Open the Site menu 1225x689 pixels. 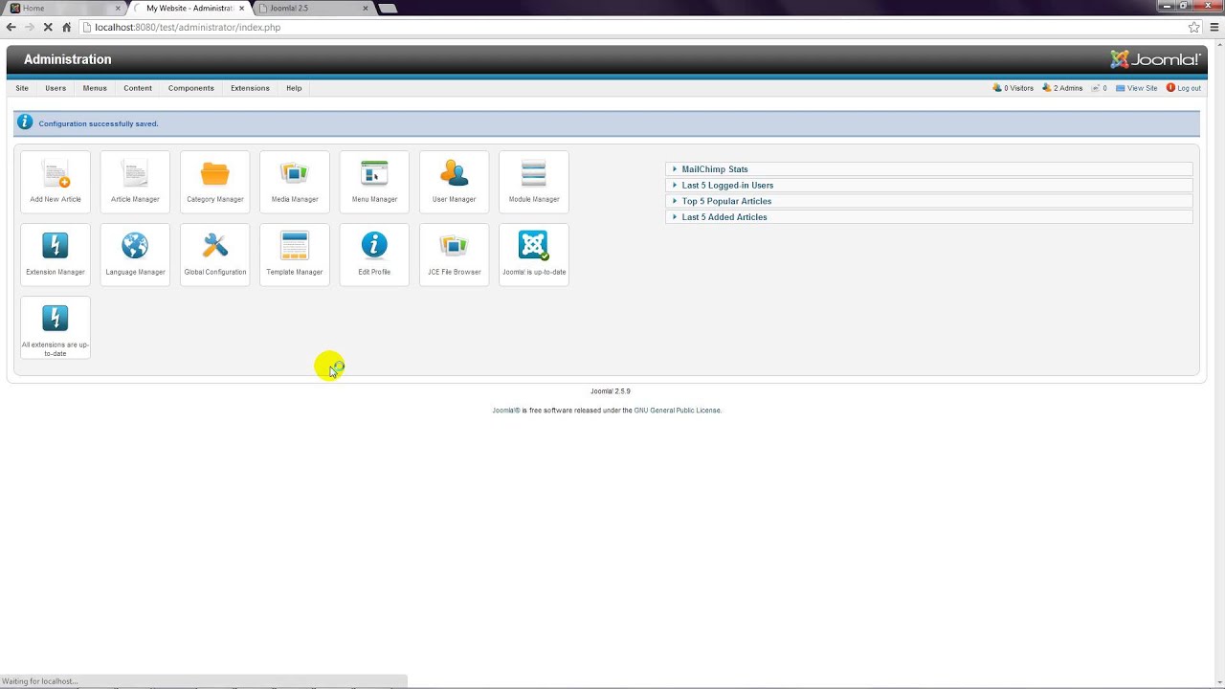(22, 88)
